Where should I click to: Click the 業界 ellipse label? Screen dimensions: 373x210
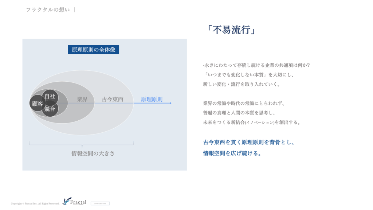(x=82, y=99)
